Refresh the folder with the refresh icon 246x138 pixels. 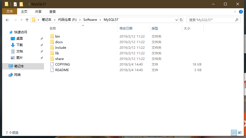181,20
